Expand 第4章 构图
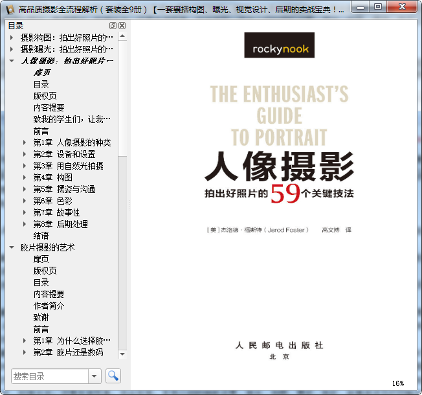Image resolution: width=422 pixels, height=395 pixels. [25, 177]
